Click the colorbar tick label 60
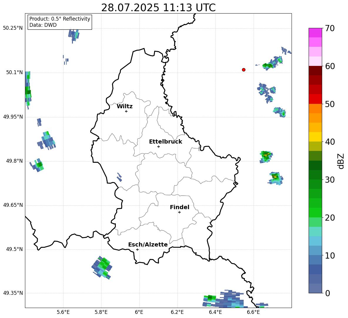Viewport: 348px width, 318px height. click(x=330, y=66)
